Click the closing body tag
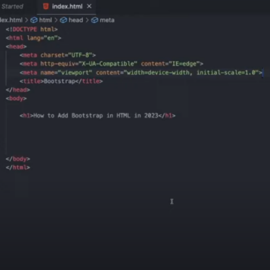The width and height of the screenshot is (270, 270). [x=18, y=159]
